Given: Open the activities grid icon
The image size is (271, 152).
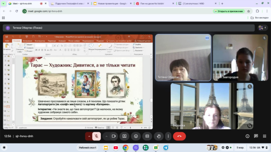Looking at the screenshot, I should click(264, 136).
